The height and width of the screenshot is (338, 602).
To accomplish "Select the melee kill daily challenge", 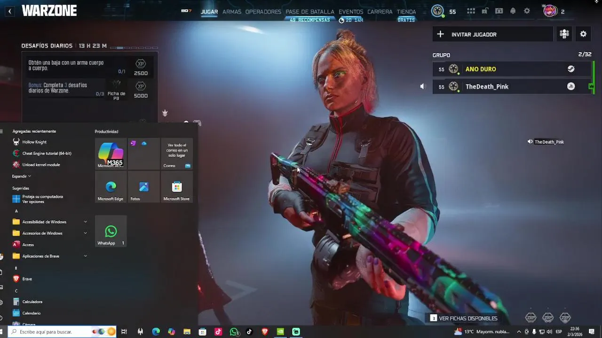I will coord(89,67).
